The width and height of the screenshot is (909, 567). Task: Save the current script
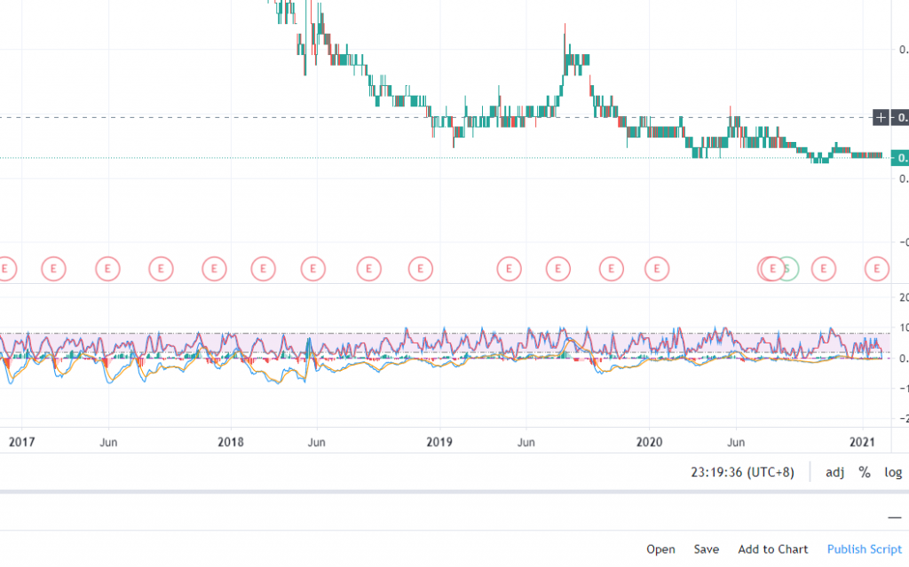pyautogui.click(x=706, y=549)
